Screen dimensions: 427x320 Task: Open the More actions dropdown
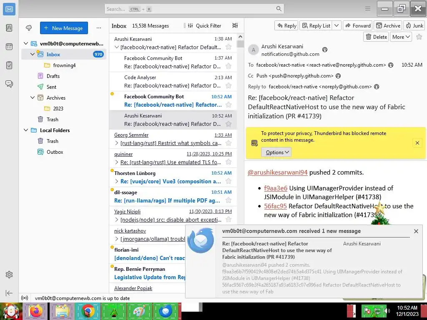(401, 37)
